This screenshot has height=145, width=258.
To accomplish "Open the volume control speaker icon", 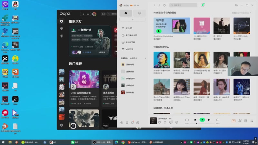I will click(x=217, y=120).
